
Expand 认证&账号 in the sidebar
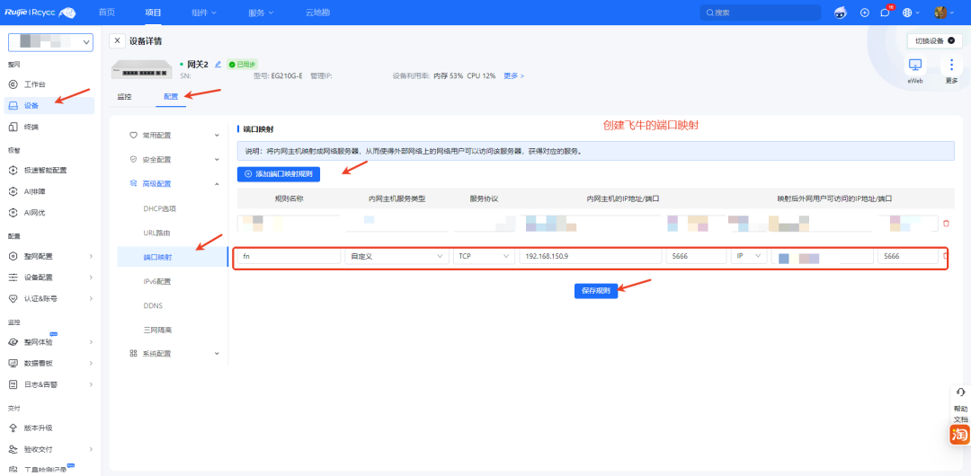pyautogui.click(x=49, y=298)
